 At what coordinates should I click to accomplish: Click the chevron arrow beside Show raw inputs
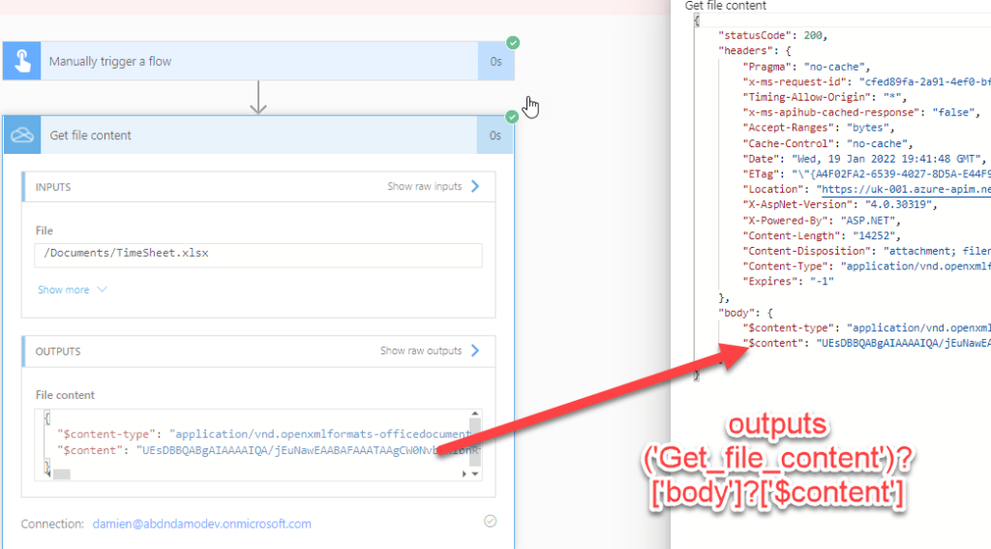click(475, 186)
